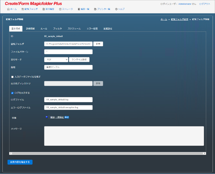Uncheck the ログを出力する checkbox
Viewport: 215px width, 174px height.
pos(12,93)
